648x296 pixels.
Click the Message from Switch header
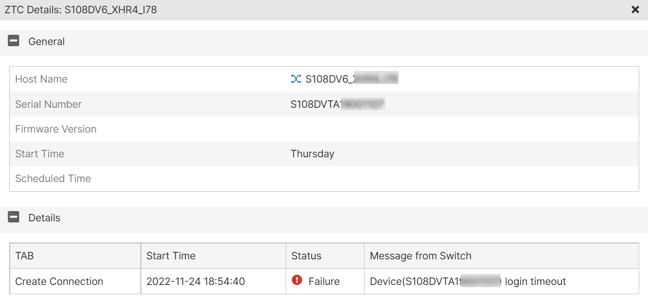(x=413, y=255)
